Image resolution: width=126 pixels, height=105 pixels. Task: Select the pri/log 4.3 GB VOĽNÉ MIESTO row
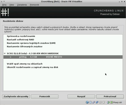point(63,57)
